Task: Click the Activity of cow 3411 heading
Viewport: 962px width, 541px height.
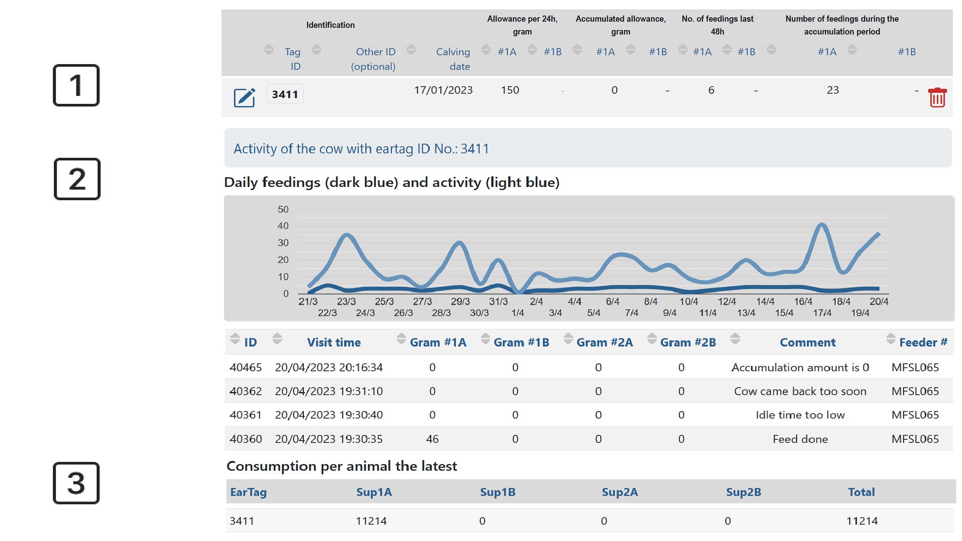Action: coord(361,149)
